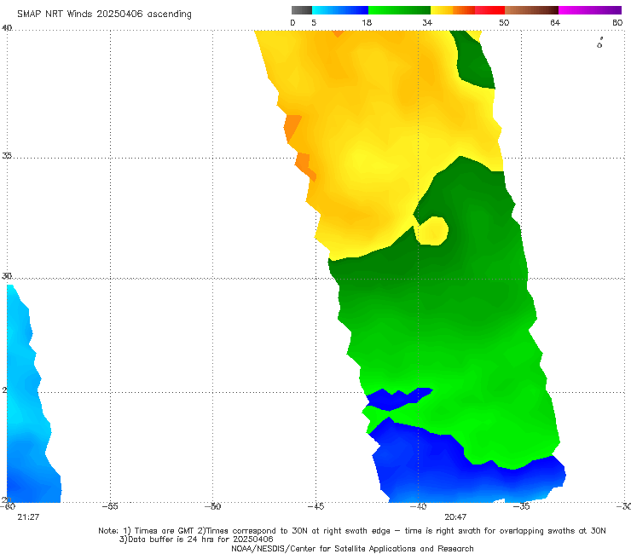Screen dimensions: 631x554
Task: Click the color bar label '18'
Action: coord(367,22)
